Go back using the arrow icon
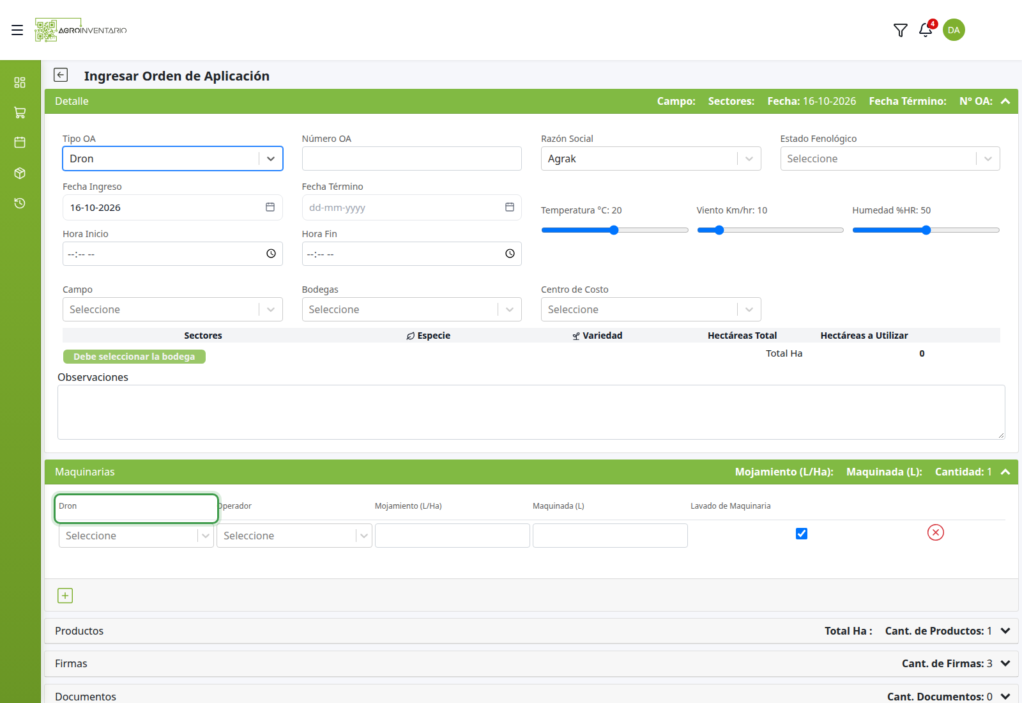The height and width of the screenshot is (703, 1022). pos(61,75)
